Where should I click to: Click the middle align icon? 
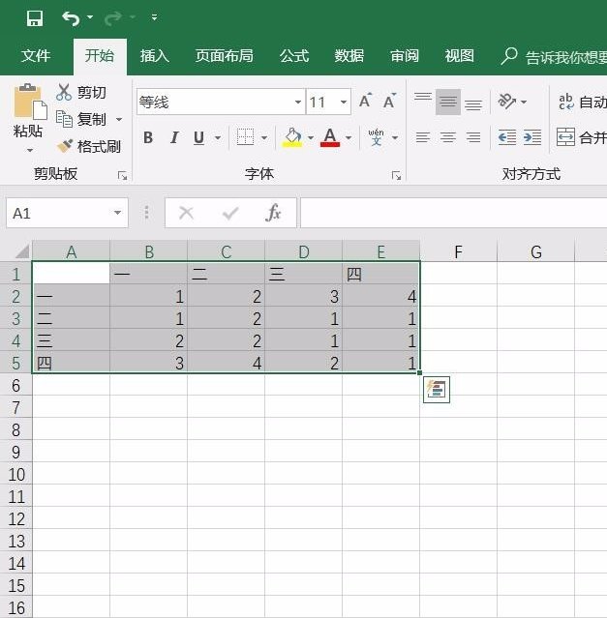448,103
